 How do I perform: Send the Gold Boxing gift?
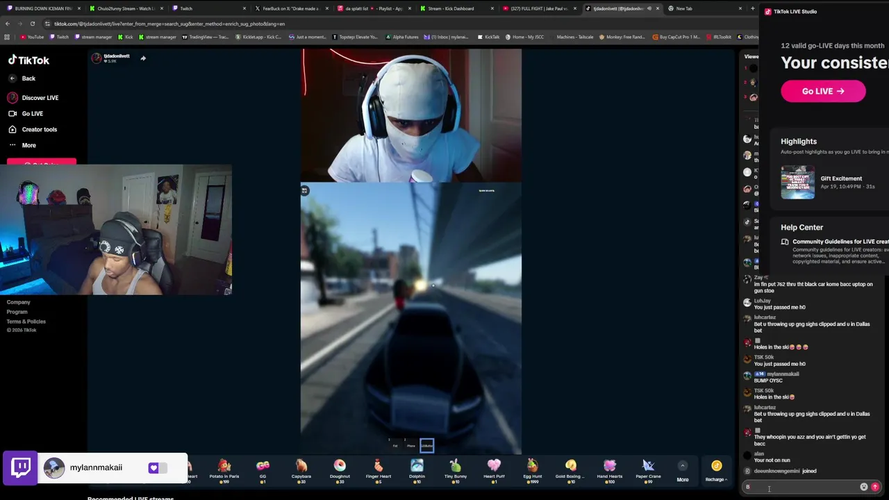tap(570, 469)
